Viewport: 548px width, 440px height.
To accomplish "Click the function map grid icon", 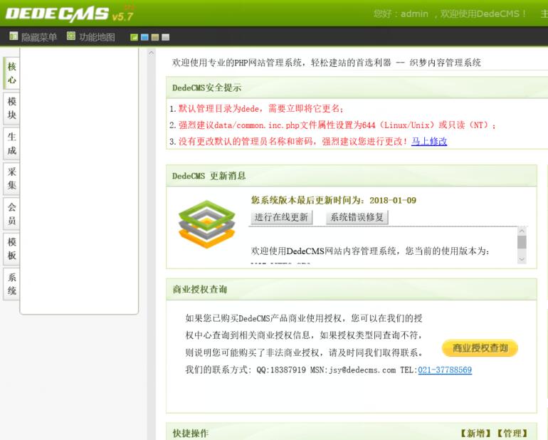I will (71, 36).
